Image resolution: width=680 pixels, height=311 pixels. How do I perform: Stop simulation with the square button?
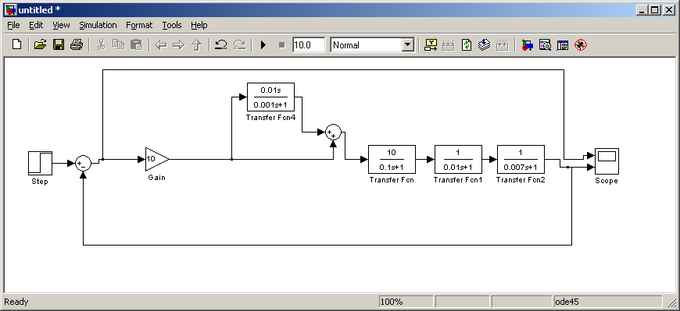pos(281,44)
